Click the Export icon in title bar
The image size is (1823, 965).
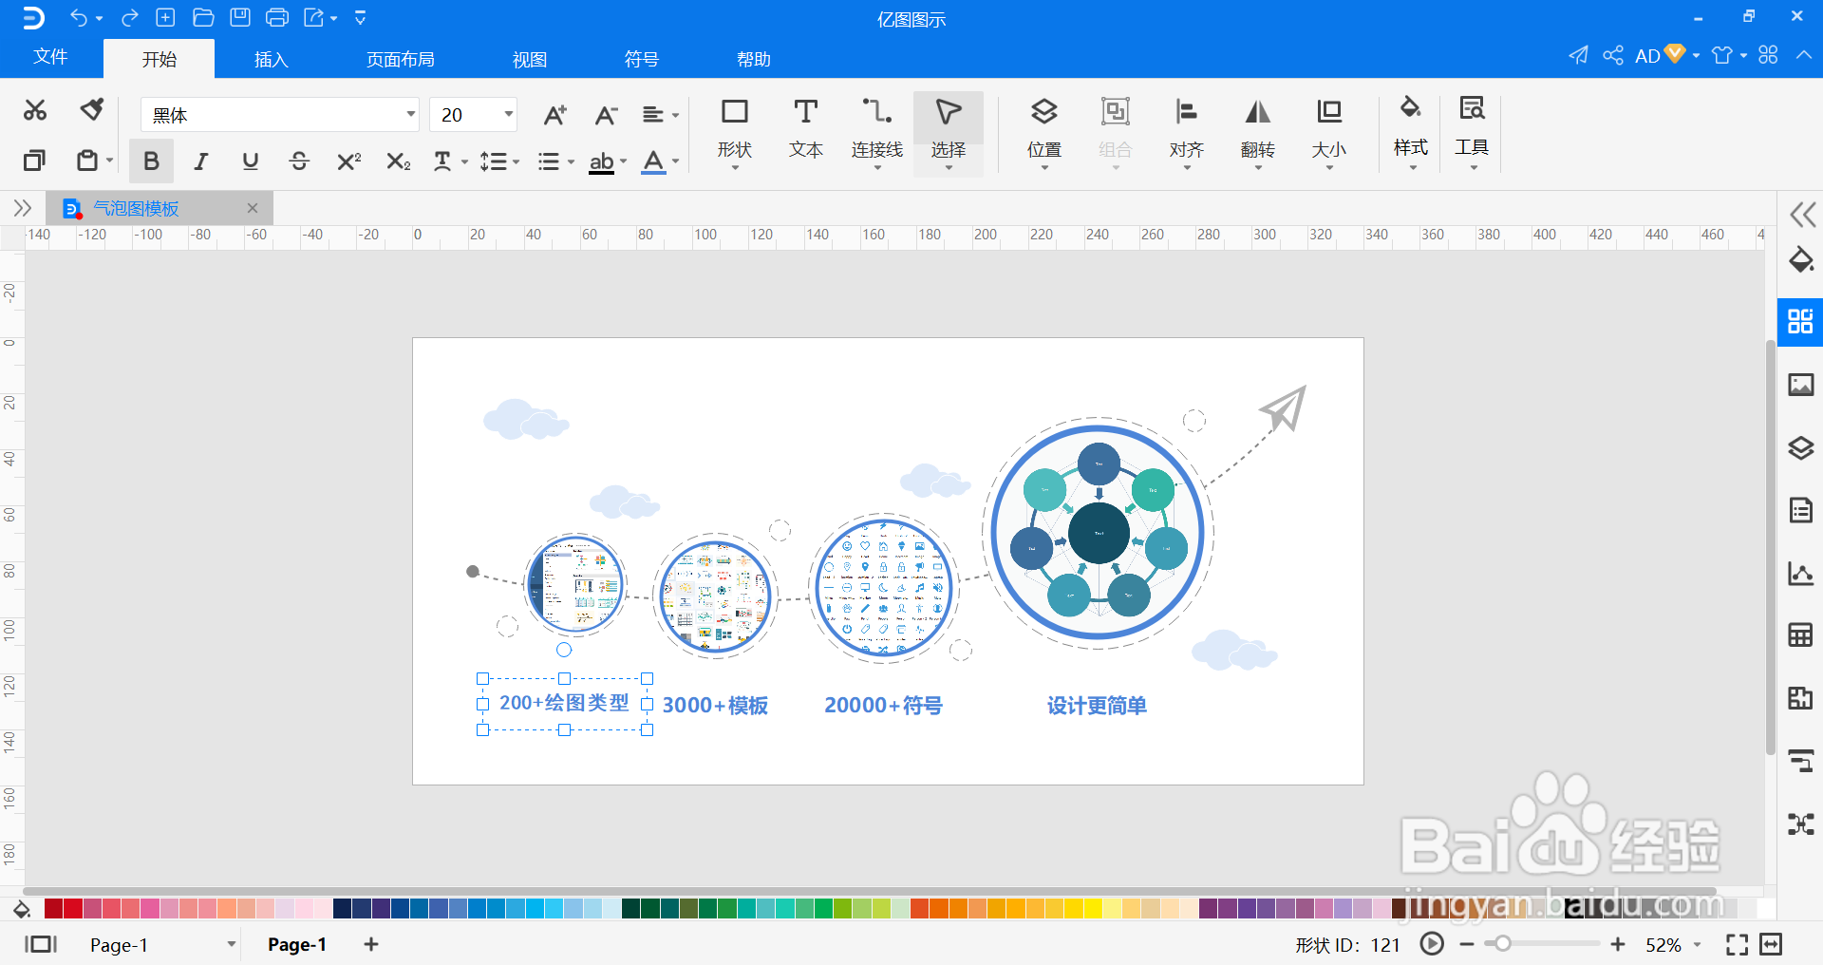314,17
